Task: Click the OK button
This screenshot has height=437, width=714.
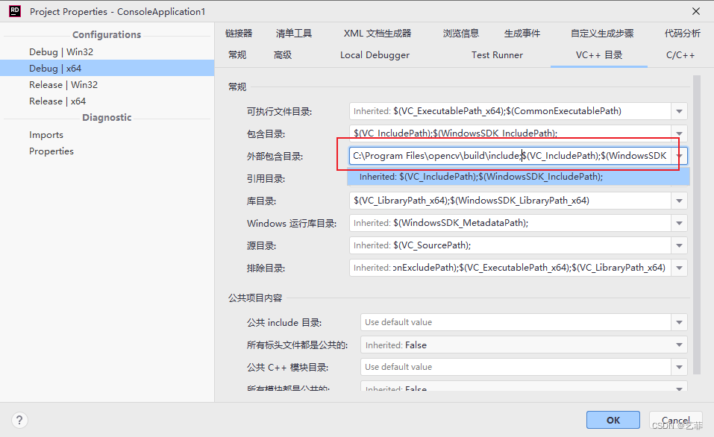Action: coord(613,421)
